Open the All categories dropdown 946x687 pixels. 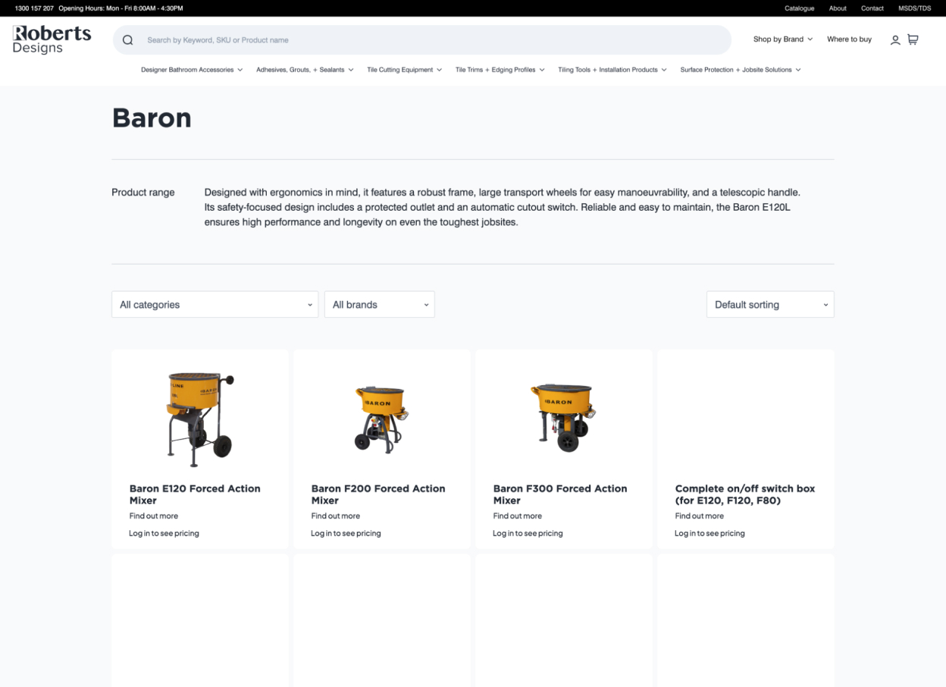pyautogui.click(x=215, y=305)
